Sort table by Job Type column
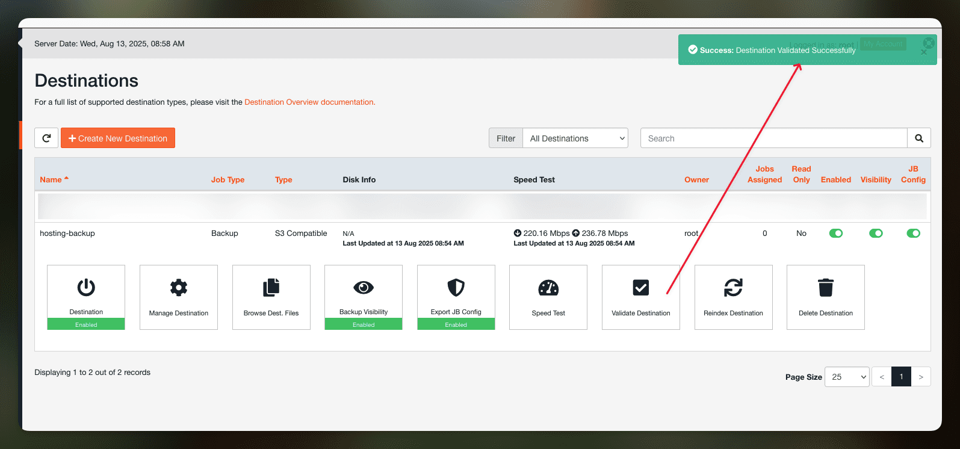Image resolution: width=960 pixels, height=449 pixels. [x=228, y=179]
